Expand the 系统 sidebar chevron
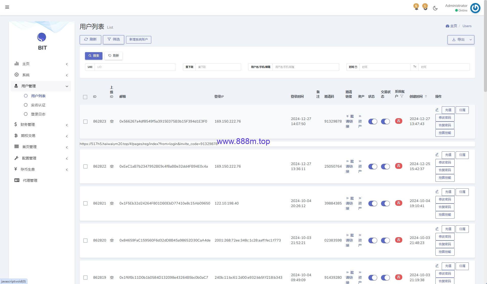The width and height of the screenshot is (487, 284). pyautogui.click(x=67, y=75)
